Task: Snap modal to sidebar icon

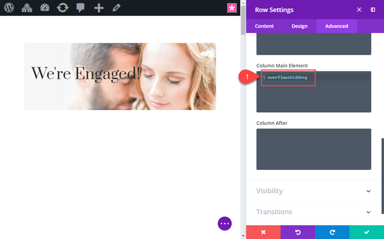Action: [x=373, y=10]
